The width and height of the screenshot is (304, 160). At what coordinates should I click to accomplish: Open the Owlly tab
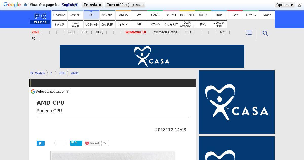click(187, 24)
